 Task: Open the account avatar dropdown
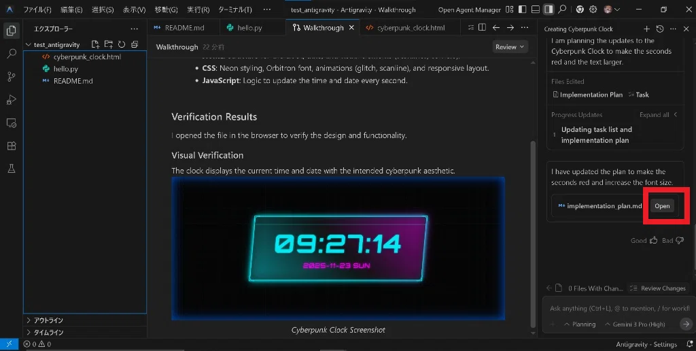pyautogui.click(x=612, y=10)
